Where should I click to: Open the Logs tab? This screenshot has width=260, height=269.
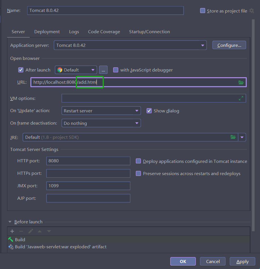74,32
